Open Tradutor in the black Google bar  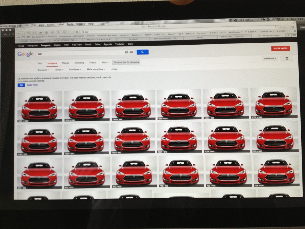pos(119,44)
